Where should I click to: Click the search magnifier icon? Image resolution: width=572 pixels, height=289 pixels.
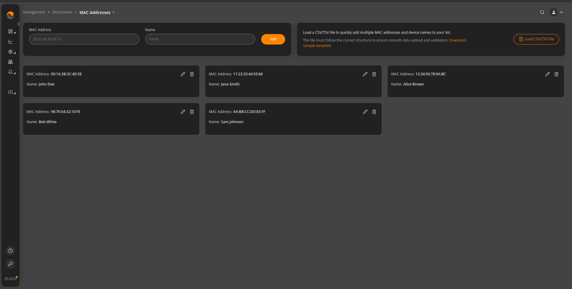542,12
